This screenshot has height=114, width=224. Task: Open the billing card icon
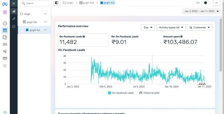5,58
